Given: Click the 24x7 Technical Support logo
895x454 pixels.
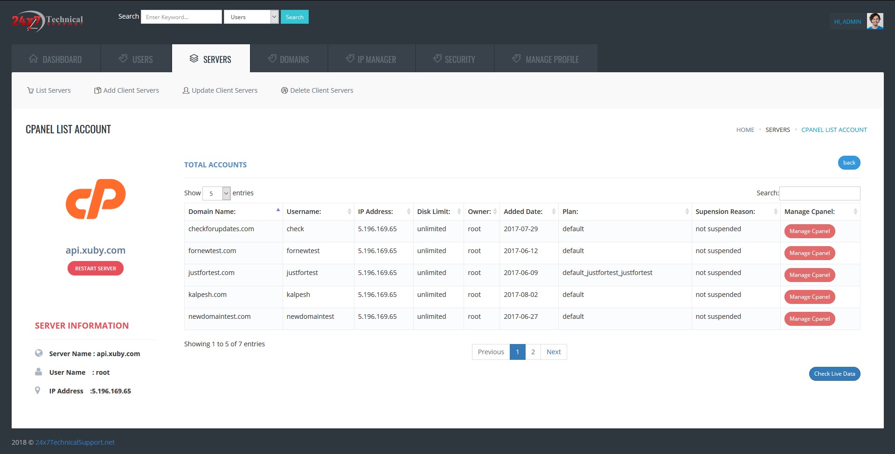Looking at the screenshot, I should 47,21.
